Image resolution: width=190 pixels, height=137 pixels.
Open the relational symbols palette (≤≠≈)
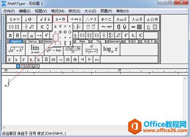click(14, 19)
